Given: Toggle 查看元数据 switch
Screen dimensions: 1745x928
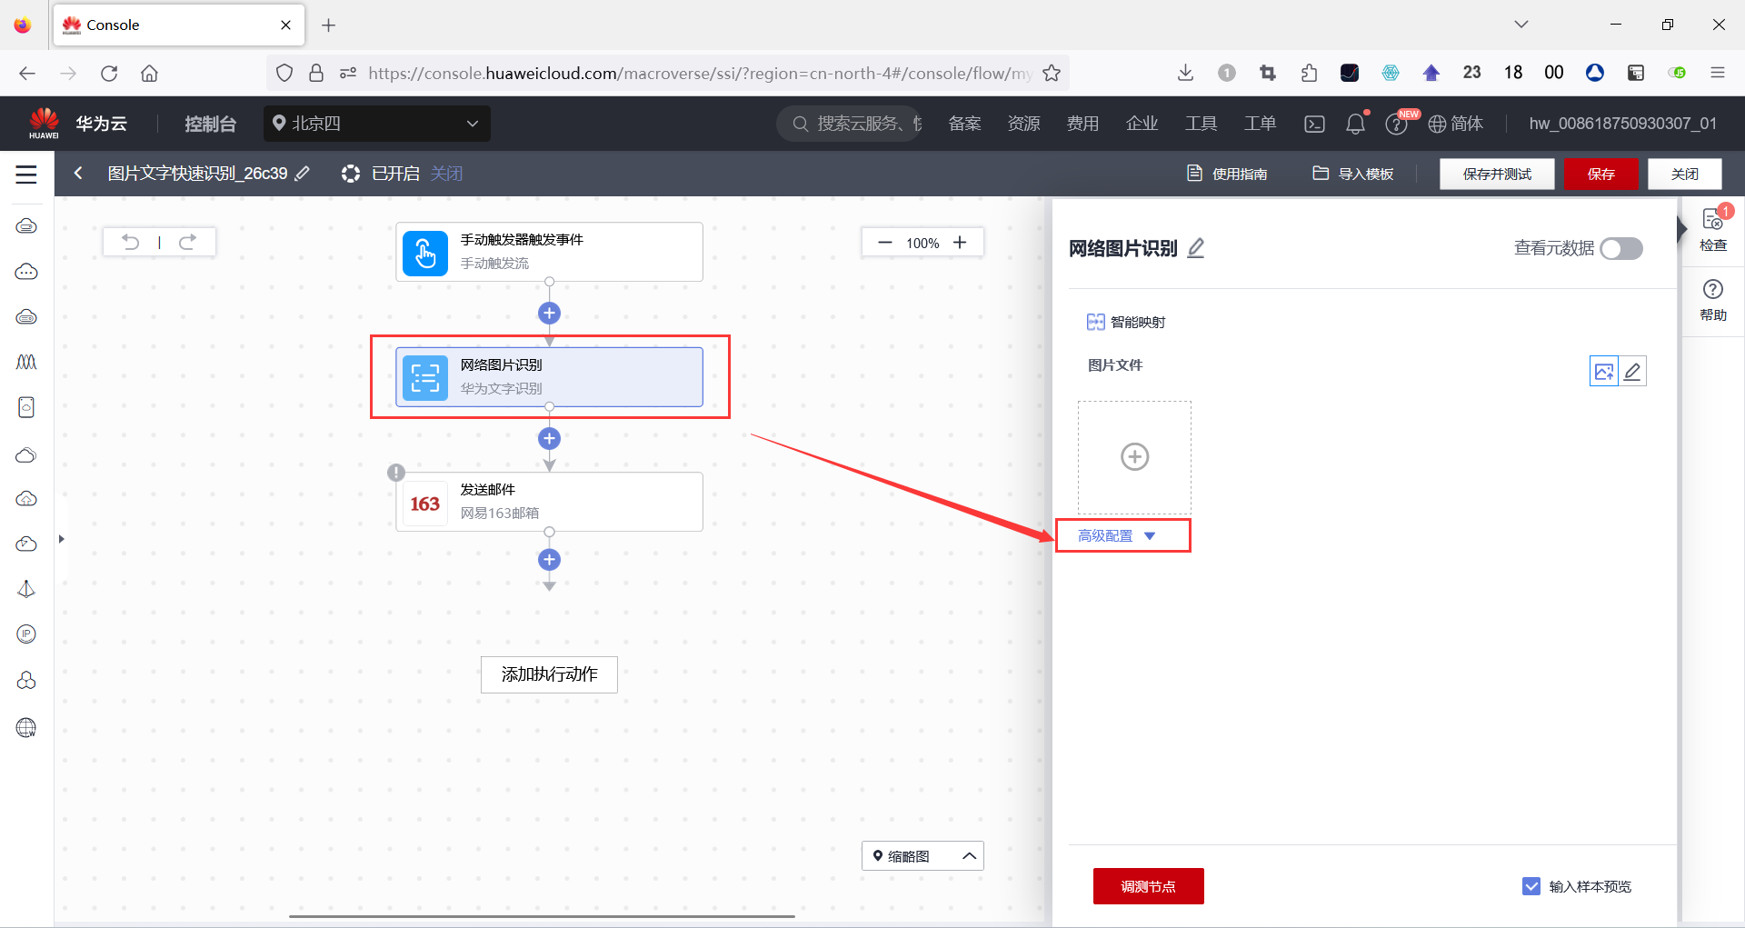Looking at the screenshot, I should pyautogui.click(x=1621, y=248).
